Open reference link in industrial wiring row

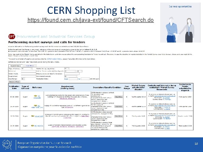coord(39,126)
